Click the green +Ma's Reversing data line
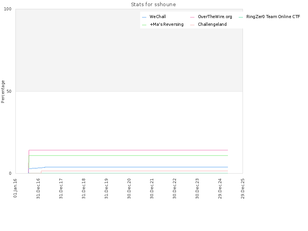This screenshot has width=308, height=231. pos(128,156)
